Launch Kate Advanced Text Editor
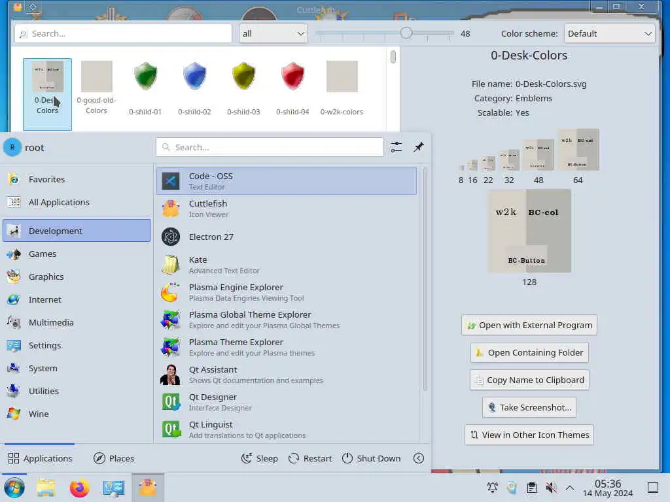Image resolution: width=670 pixels, height=502 pixels. (287, 265)
